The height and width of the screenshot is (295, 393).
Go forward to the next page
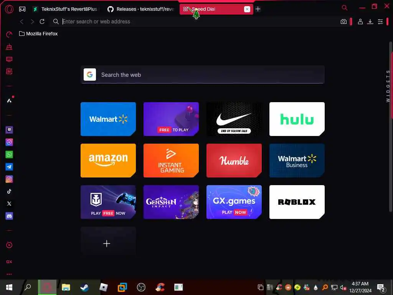coord(32,22)
